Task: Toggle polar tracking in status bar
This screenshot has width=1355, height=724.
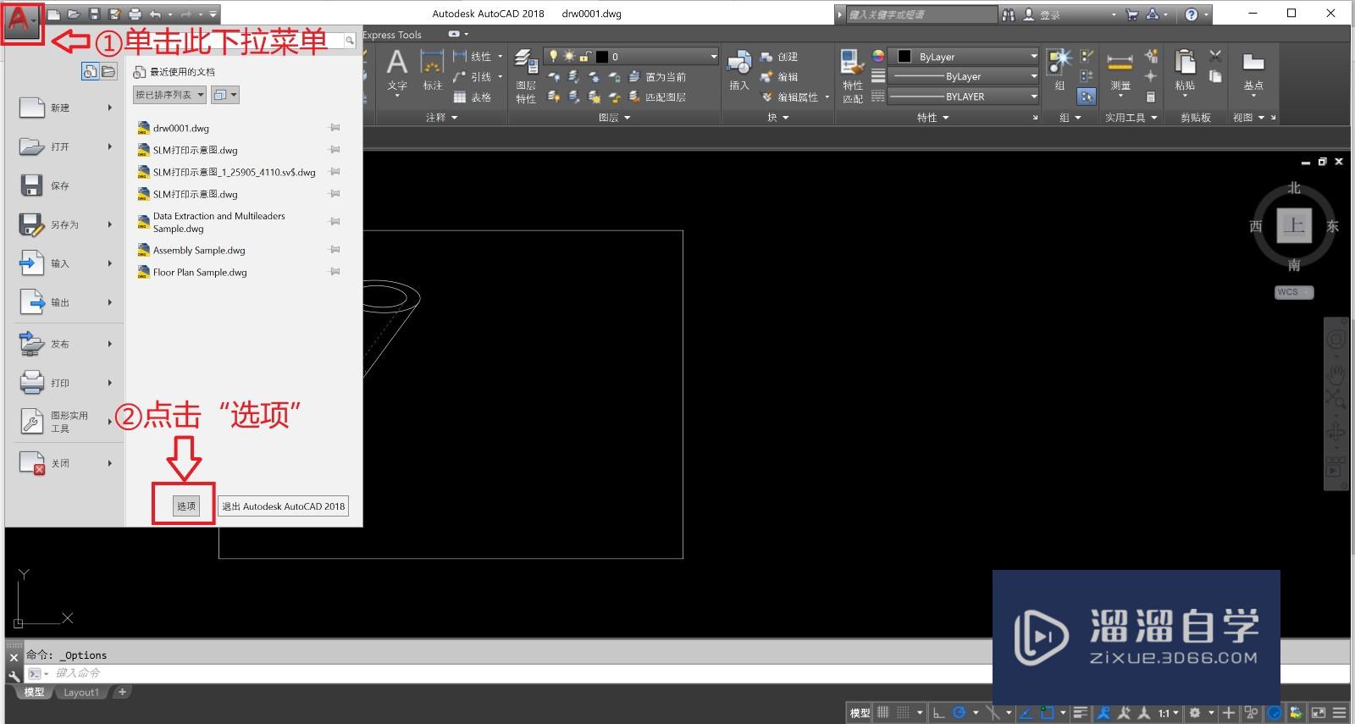Action: tap(959, 713)
